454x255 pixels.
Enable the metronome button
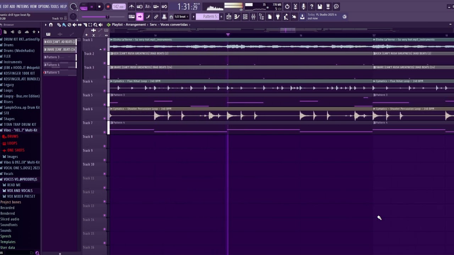pyautogui.click(x=132, y=6)
